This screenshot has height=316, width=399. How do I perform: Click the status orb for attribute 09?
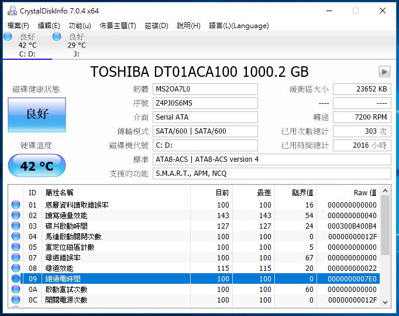coord(16,278)
